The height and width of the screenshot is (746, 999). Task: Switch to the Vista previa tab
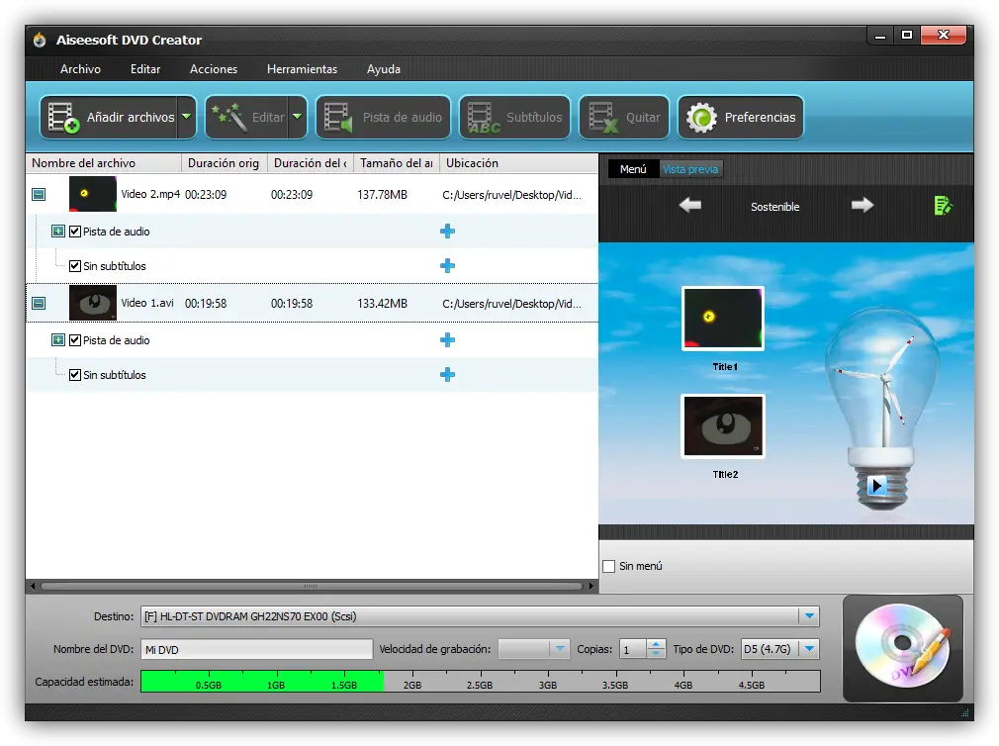[690, 169]
